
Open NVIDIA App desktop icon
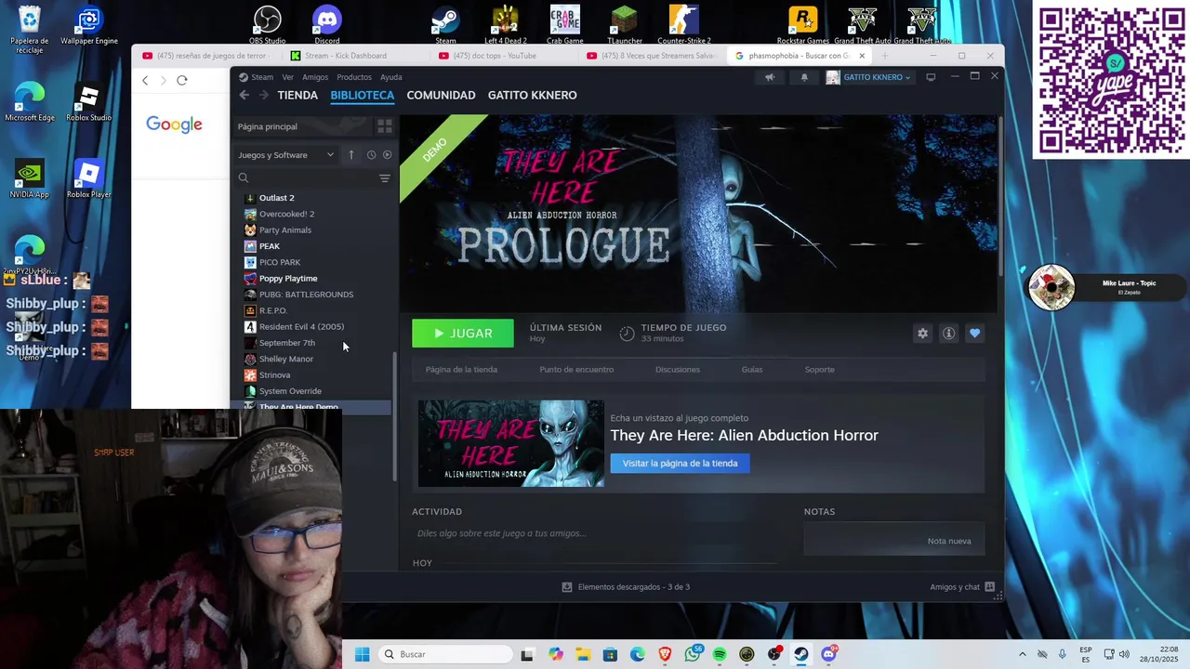29,178
